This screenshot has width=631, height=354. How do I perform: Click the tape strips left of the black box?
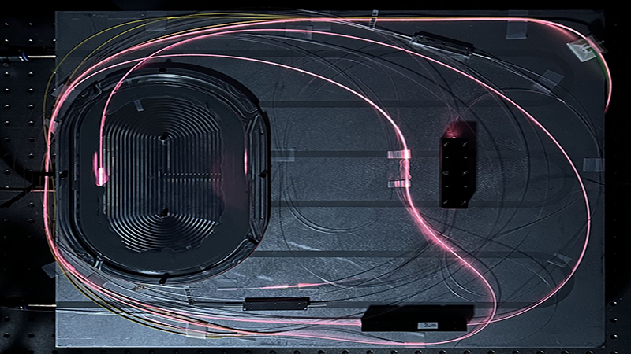pyautogui.click(x=400, y=168)
